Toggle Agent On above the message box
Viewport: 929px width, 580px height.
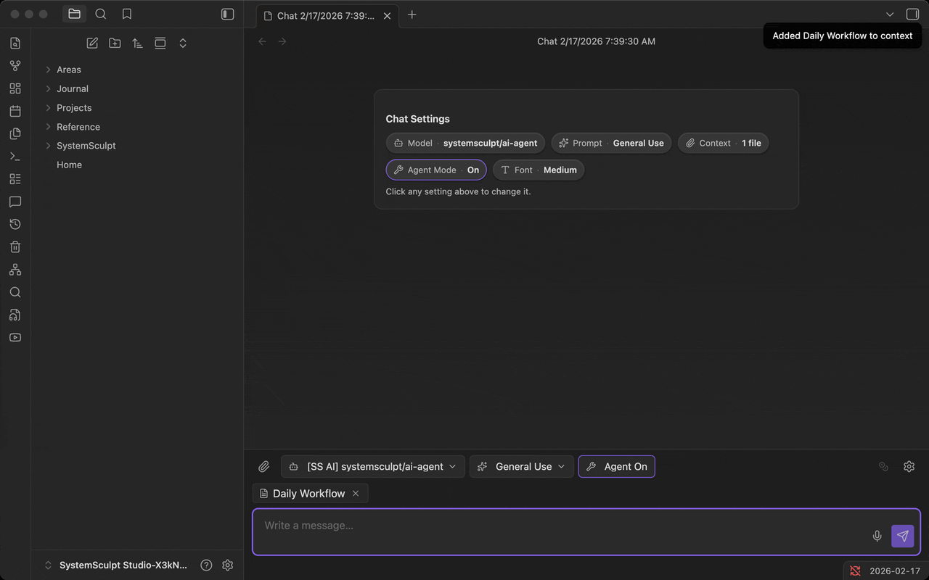pyautogui.click(x=616, y=466)
